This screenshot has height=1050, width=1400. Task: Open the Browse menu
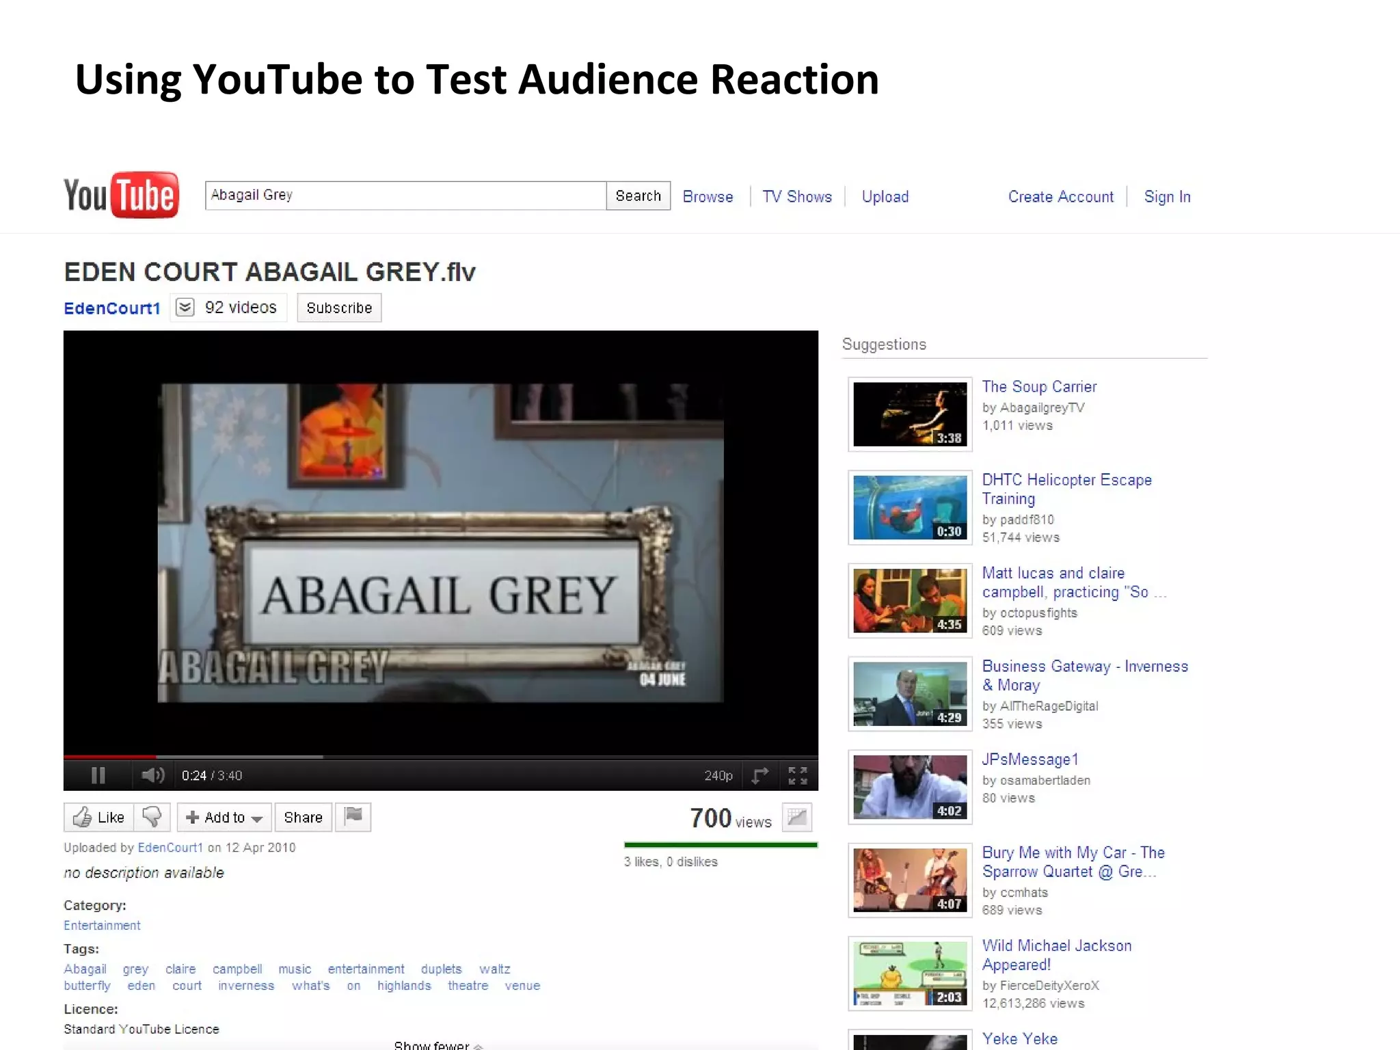point(708,197)
